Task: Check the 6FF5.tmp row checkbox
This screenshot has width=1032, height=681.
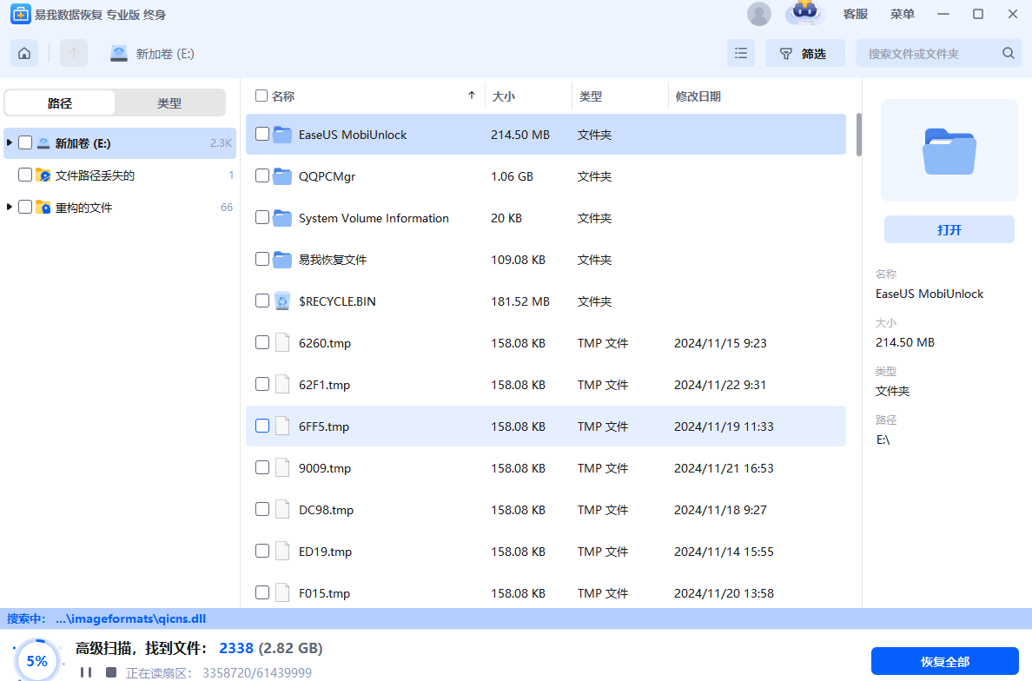Action: pos(262,426)
